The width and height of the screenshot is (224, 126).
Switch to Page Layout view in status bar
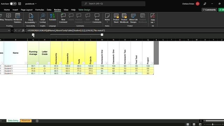(x=194, y=124)
